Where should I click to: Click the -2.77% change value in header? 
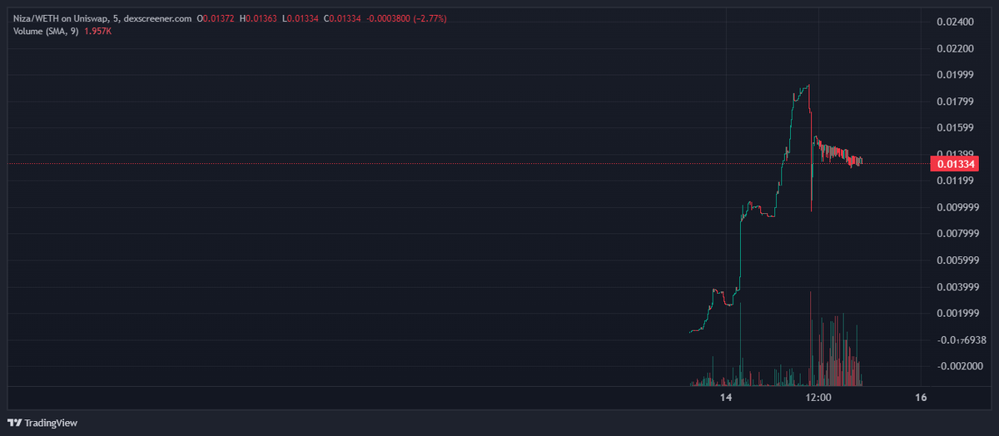429,18
